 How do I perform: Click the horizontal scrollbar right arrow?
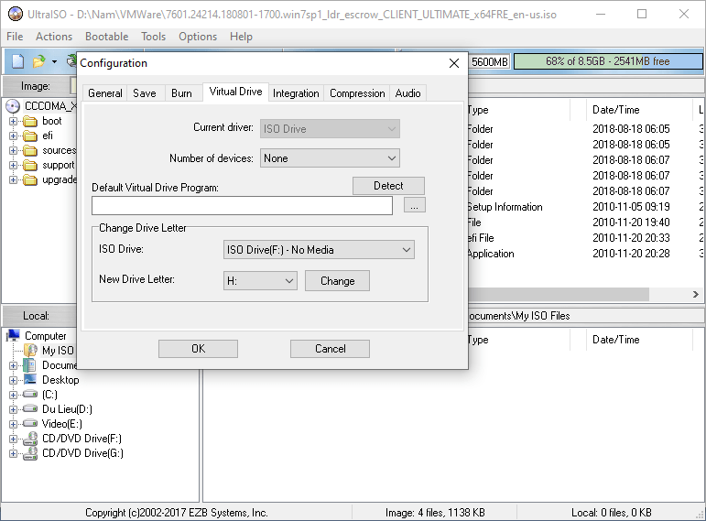(x=696, y=295)
